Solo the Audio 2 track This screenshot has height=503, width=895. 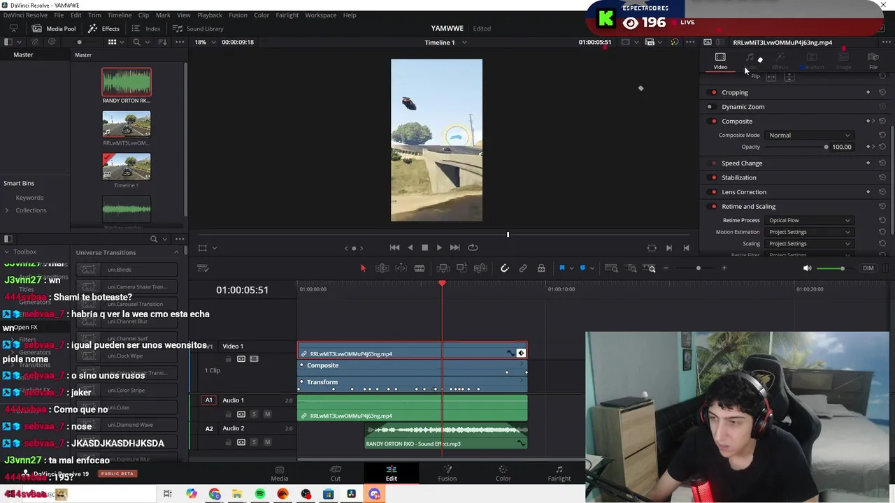255,442
